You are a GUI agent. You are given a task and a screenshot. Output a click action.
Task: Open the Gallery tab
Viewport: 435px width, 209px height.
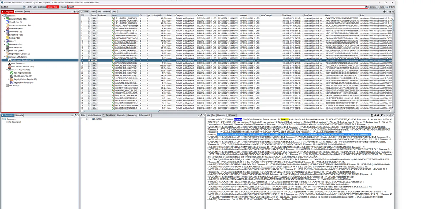pyautogui.click(x=93, y=12)
